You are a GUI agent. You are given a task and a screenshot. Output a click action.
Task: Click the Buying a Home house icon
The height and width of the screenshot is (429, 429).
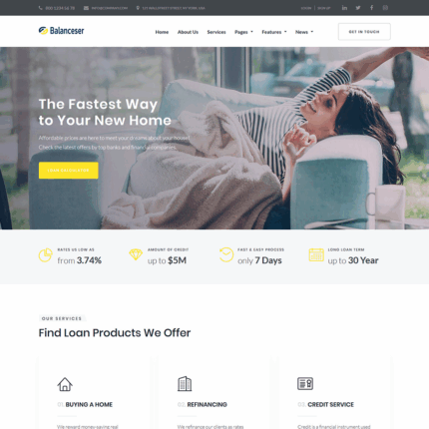pos(65,384)
